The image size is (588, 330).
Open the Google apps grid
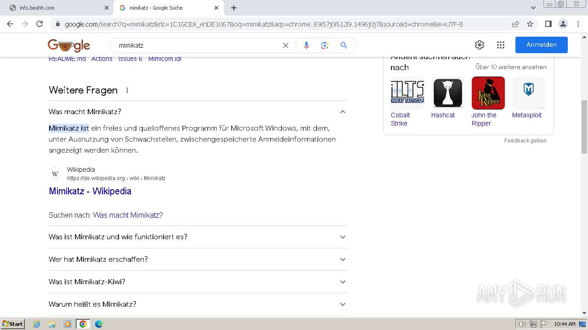[x=501, y=45]
